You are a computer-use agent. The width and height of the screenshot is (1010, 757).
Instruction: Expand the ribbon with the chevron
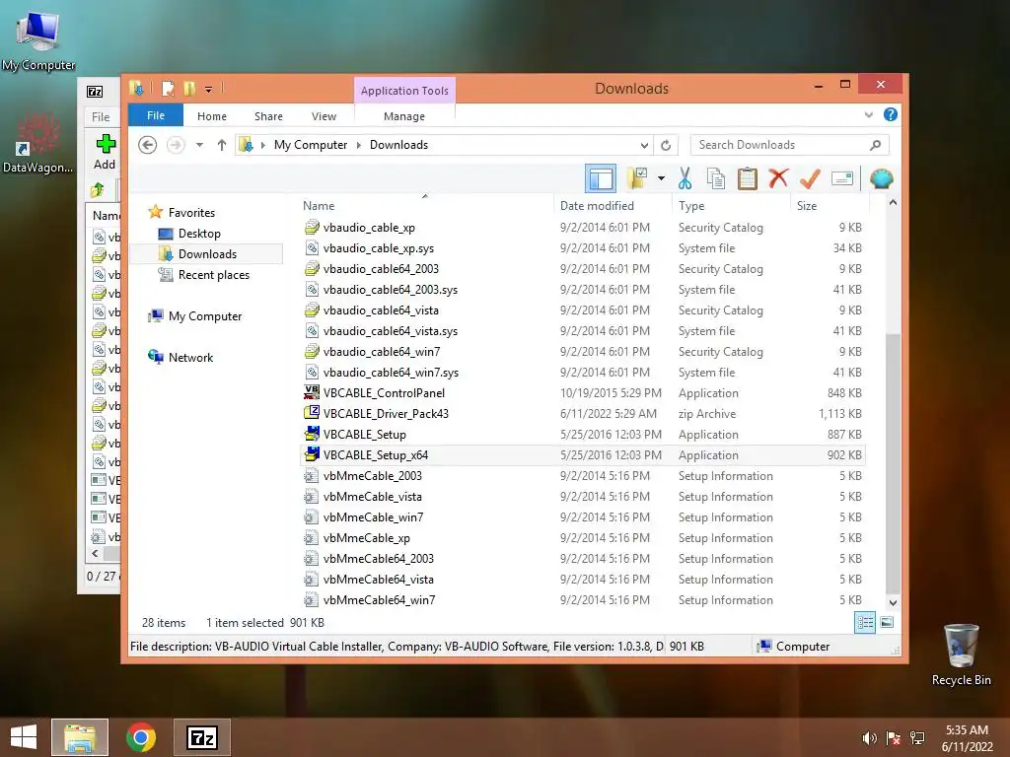[868, 114]
